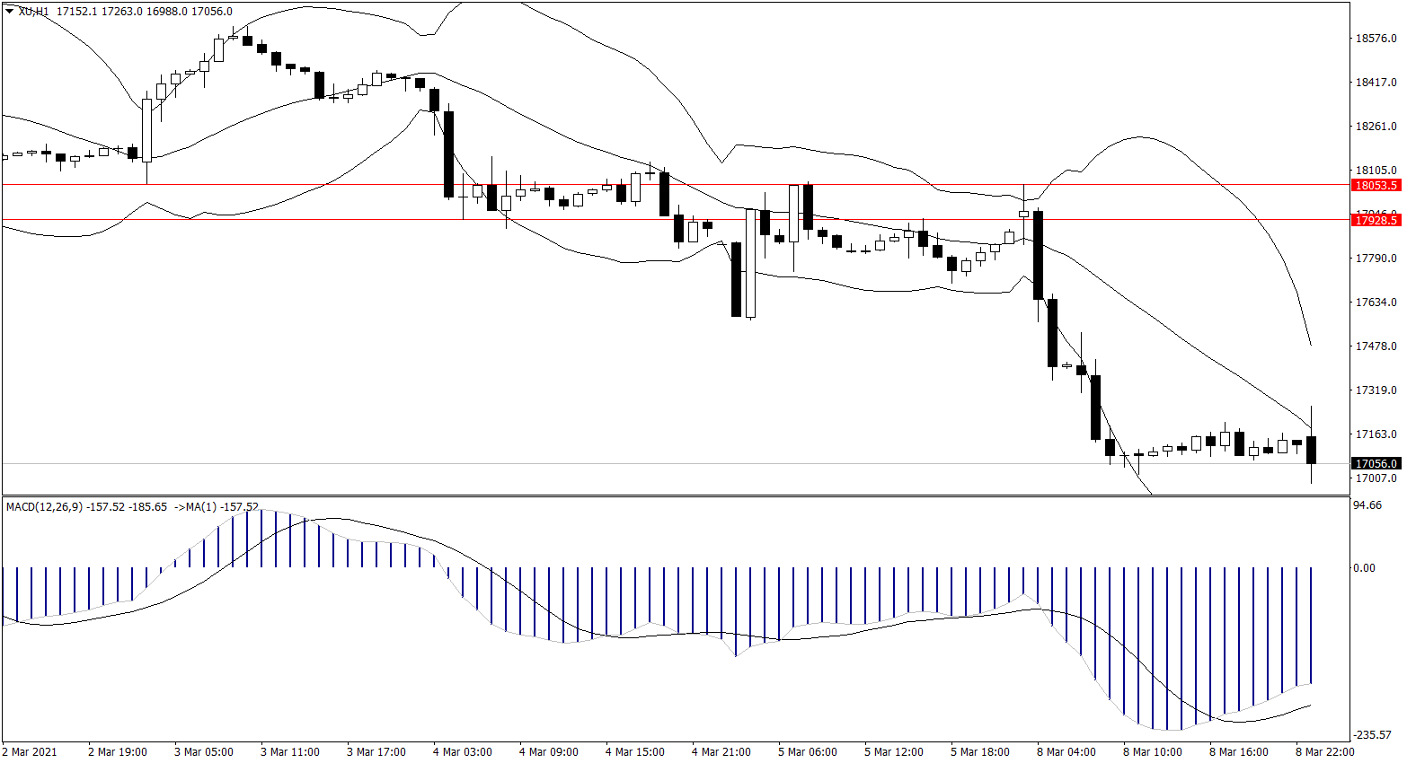Select the red 17928.5 price label
Image resolution: width=1407 pixels, height=763 pixels.
point(1376,220)
